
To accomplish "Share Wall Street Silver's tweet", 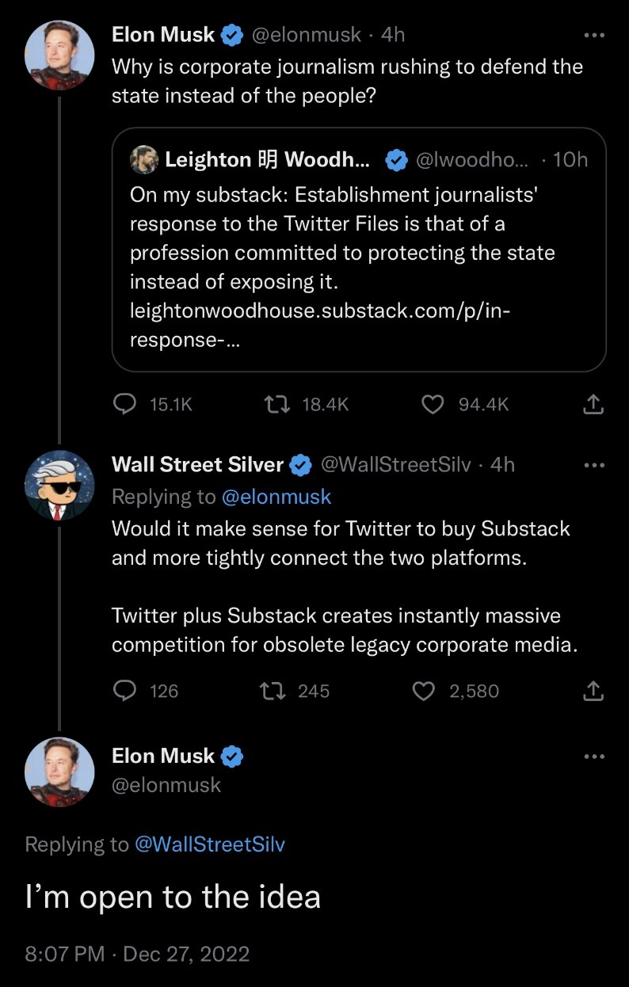I will 593,691.
